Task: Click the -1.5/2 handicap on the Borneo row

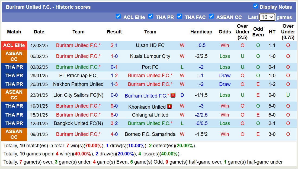Action: tap(201, 134)
